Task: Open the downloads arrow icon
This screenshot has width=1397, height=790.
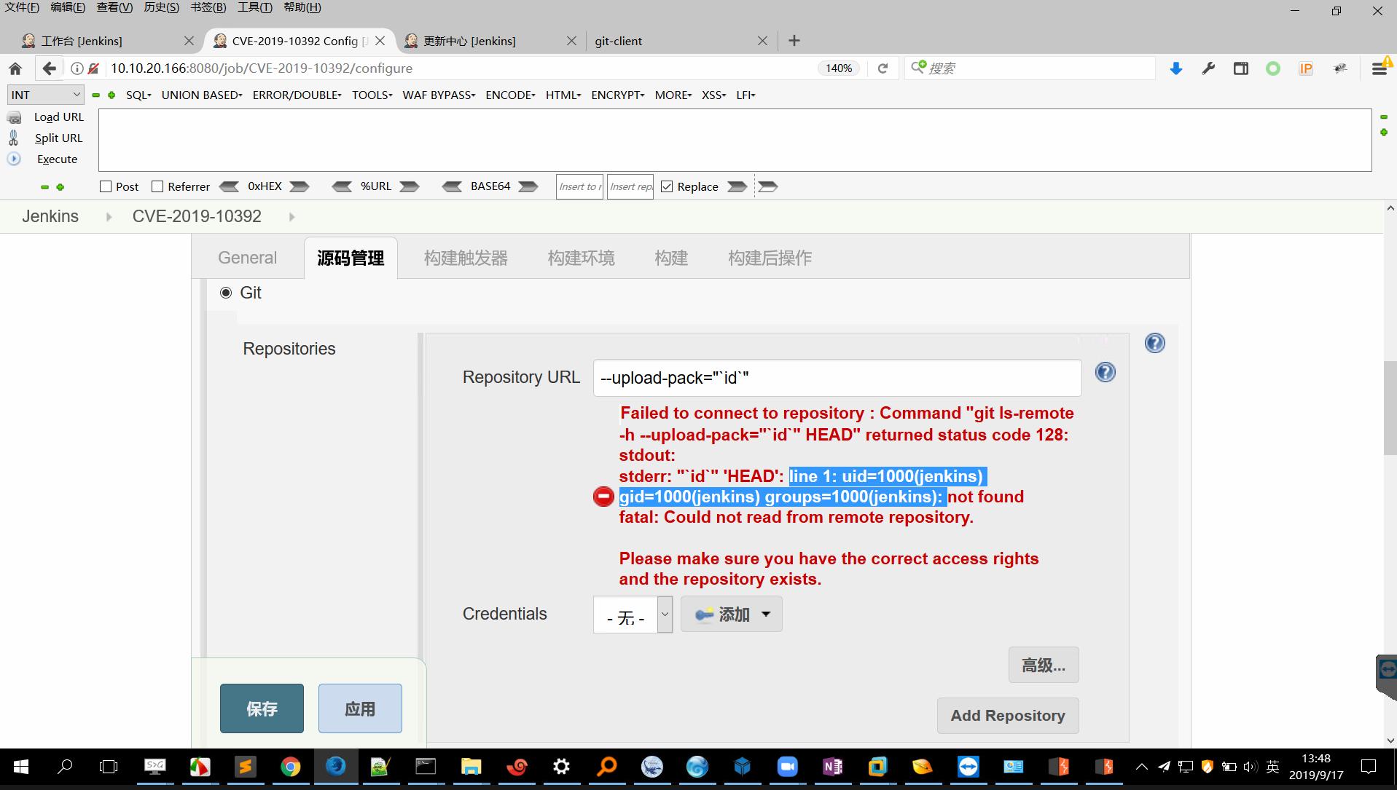Action: (1175, 68)
